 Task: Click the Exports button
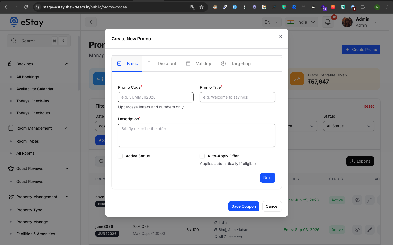click(360, 161)
